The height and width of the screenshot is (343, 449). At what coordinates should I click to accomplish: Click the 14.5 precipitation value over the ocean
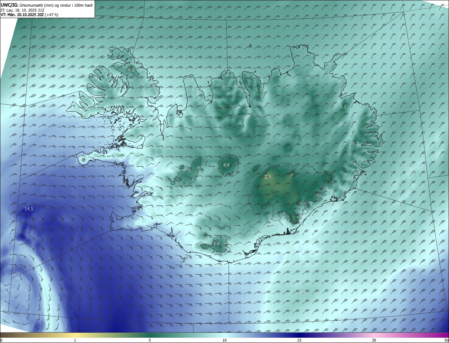tap(29, 209)
